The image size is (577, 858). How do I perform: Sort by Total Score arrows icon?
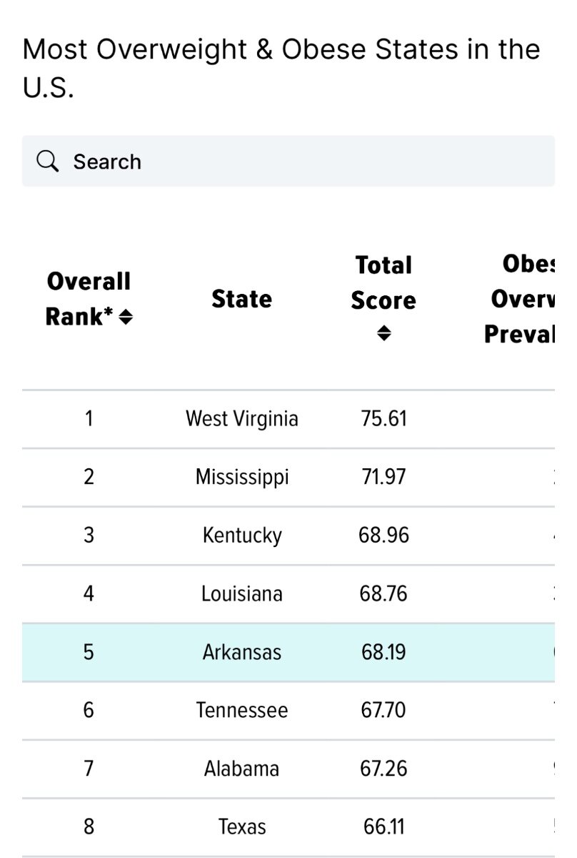tap(383, 333)
